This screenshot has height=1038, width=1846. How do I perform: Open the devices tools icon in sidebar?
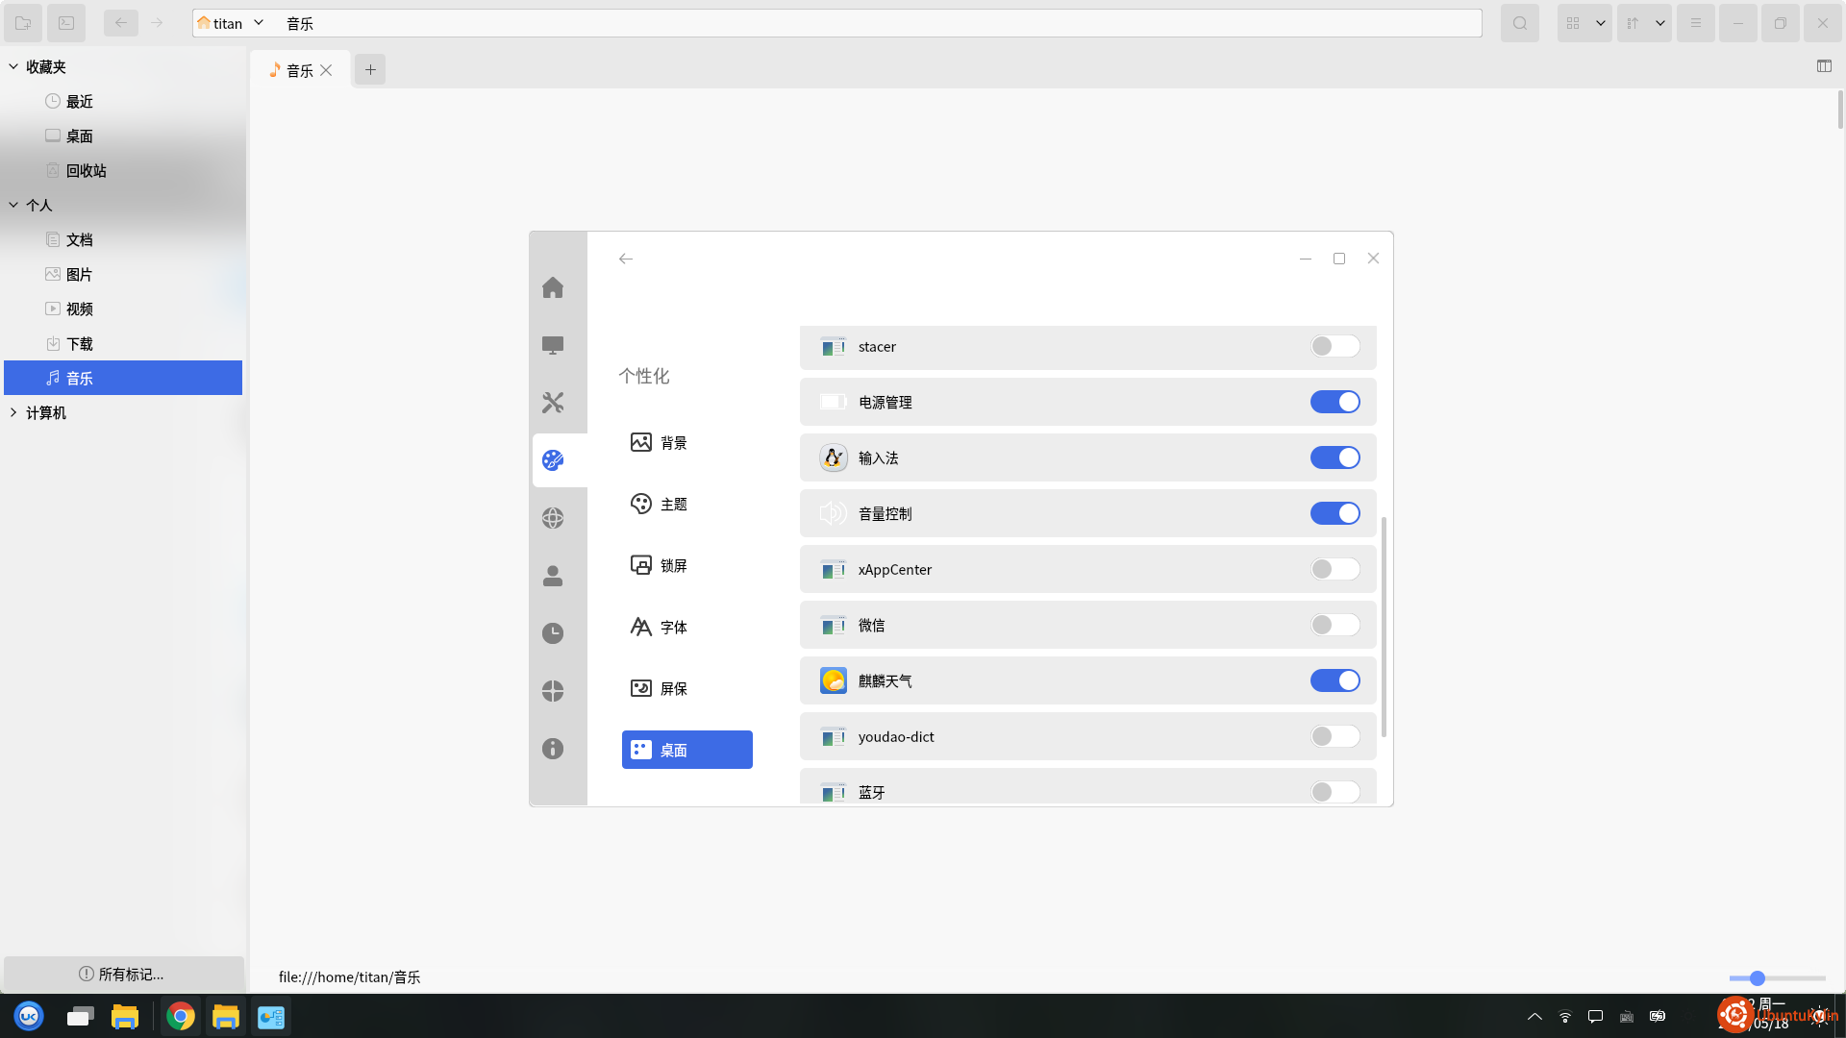click(x=553, y=403)
